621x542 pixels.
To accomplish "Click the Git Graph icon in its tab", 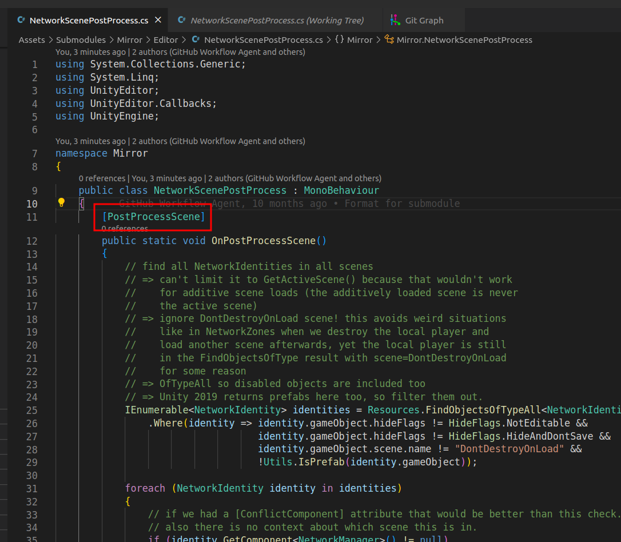I will click(395, 20).
